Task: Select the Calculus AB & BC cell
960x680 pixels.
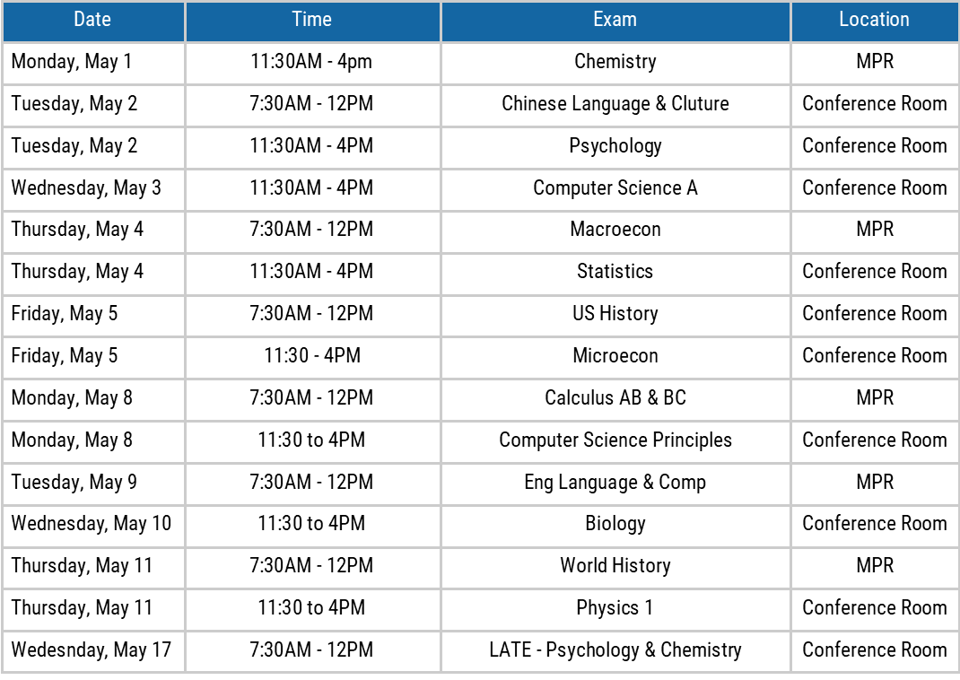Action: pos(615,397)
